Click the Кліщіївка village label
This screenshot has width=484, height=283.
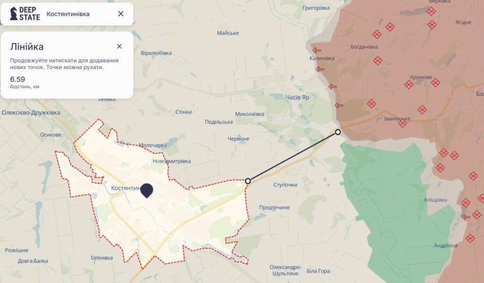coord(435,200)
